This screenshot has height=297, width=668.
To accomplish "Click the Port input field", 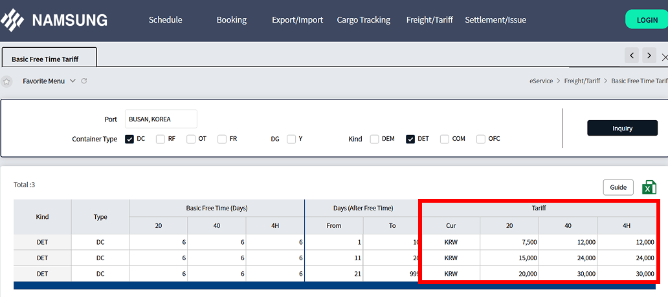I will [x=161, y=119].
